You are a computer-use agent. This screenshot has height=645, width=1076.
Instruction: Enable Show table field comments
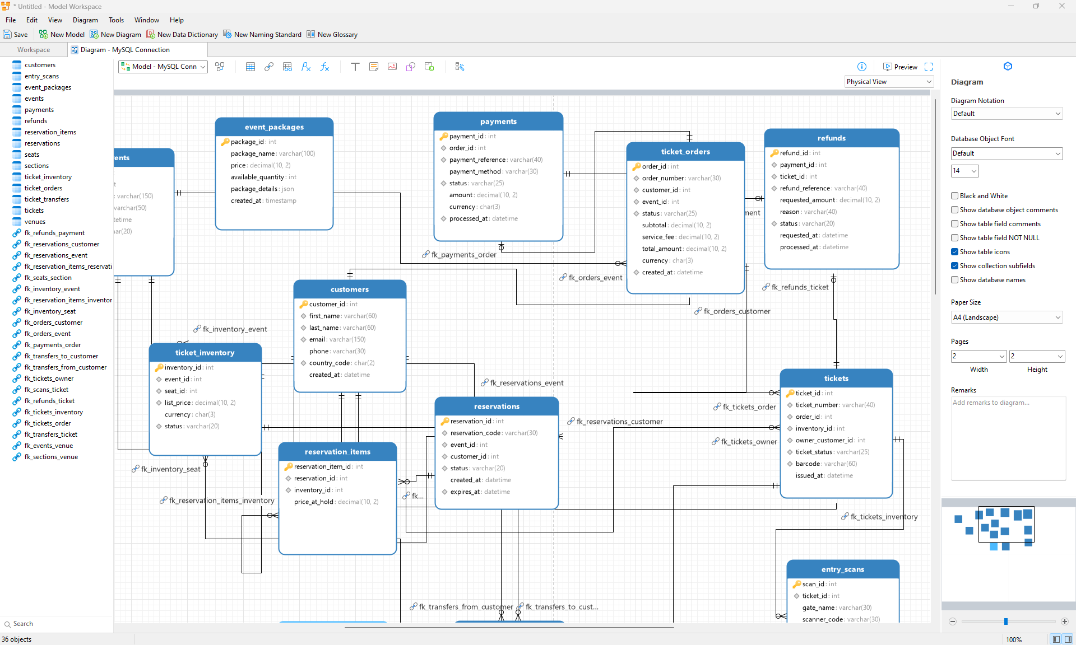954,224
